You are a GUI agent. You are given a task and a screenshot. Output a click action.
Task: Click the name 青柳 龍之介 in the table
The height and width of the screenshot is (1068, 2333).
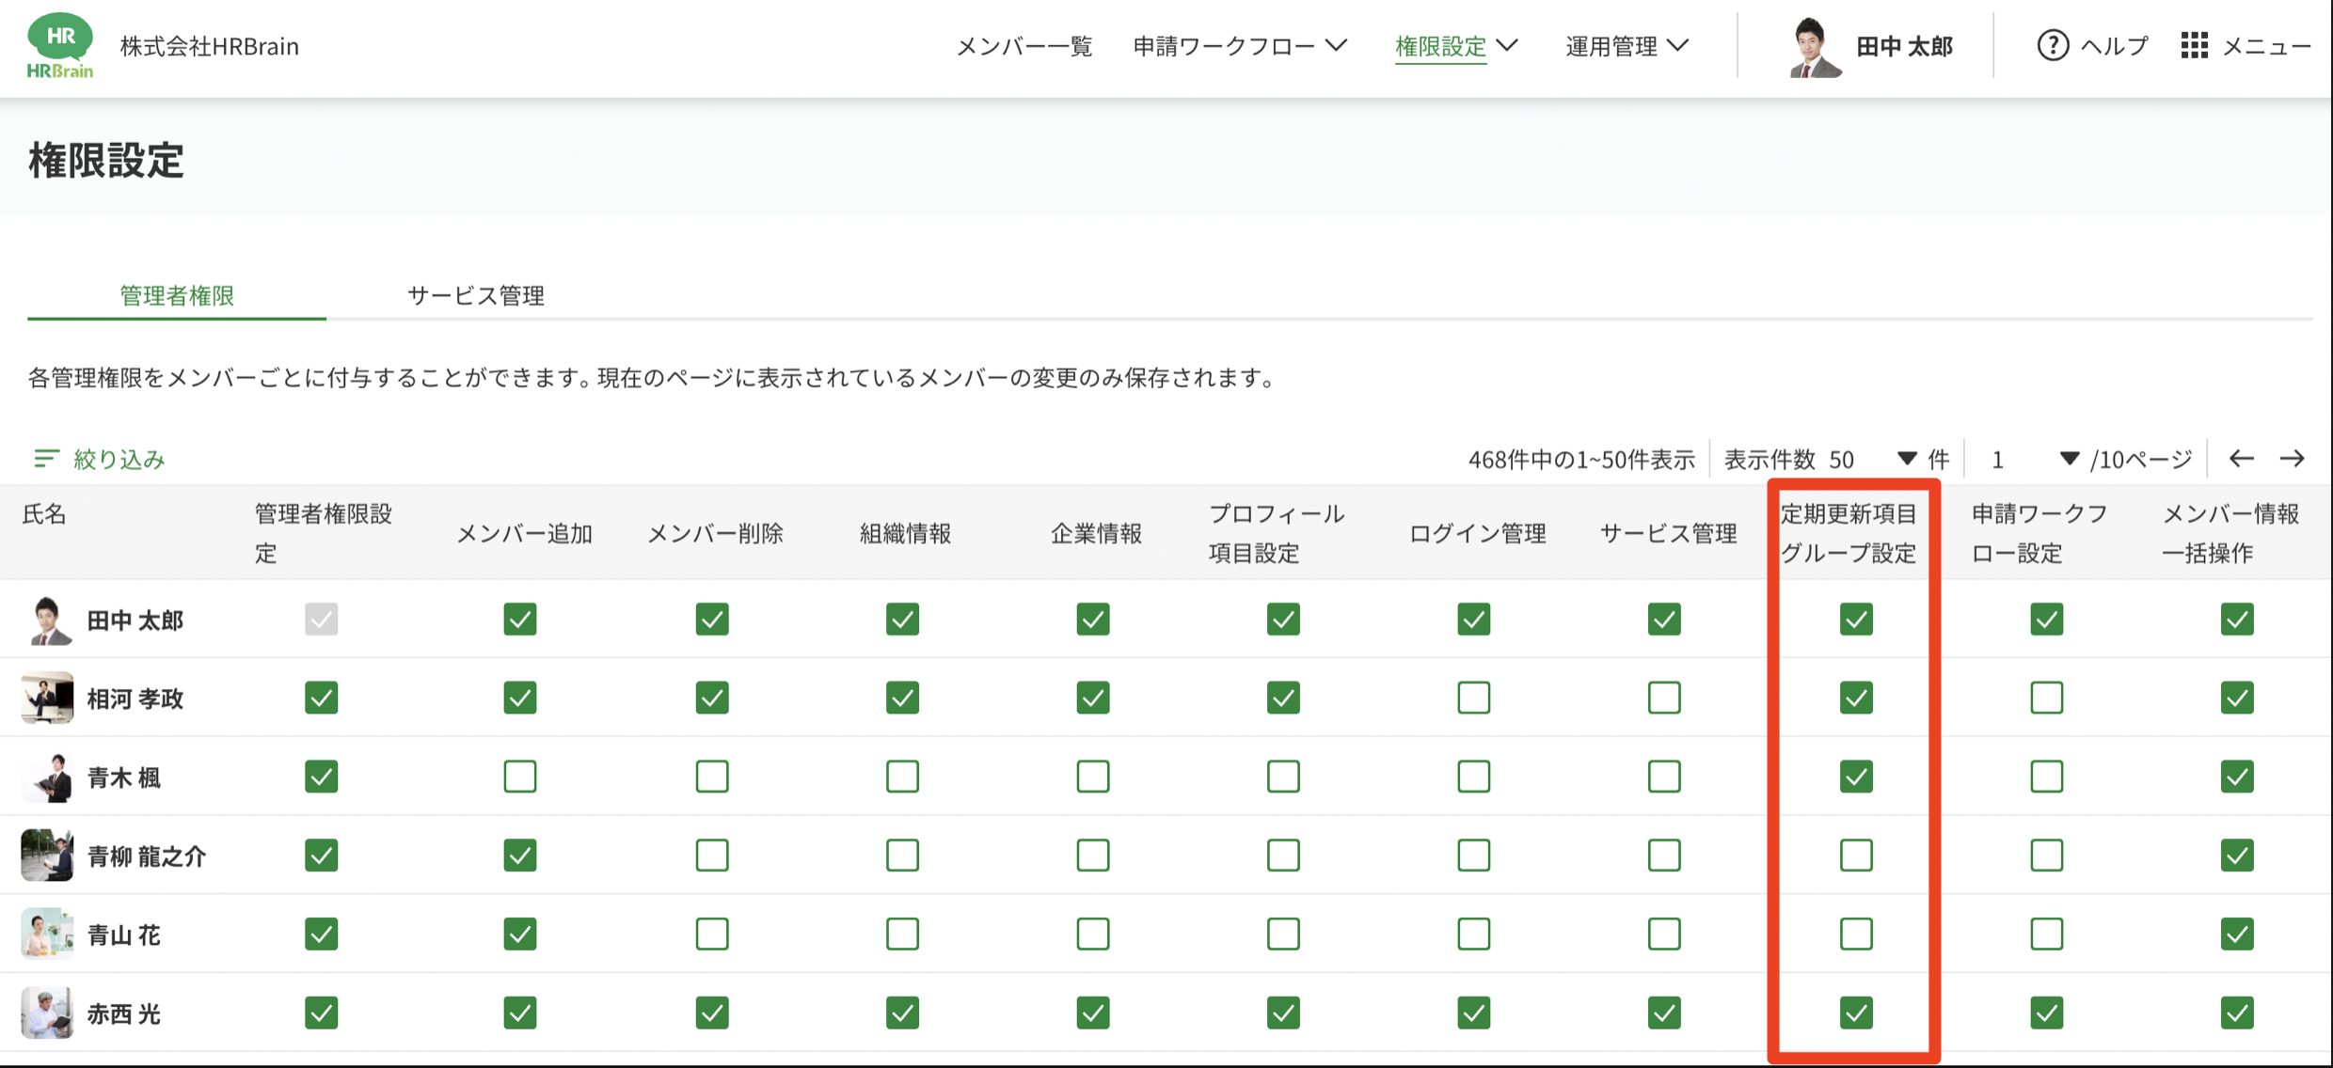tap(147, 856)
